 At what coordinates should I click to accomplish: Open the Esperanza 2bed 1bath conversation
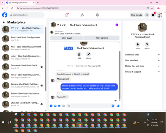coord(22,67)
